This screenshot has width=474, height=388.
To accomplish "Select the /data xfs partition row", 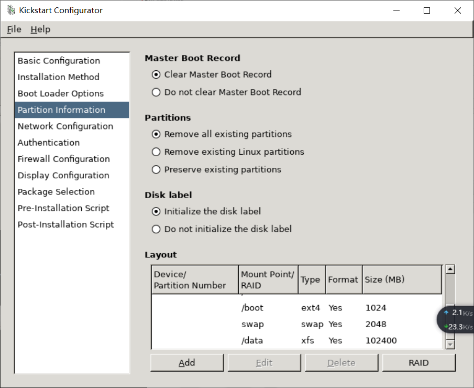I will [x=296, y=341].
